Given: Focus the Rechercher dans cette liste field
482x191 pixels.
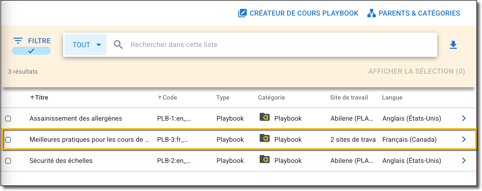Looking at the screenshot, I should tap(277, 45).
